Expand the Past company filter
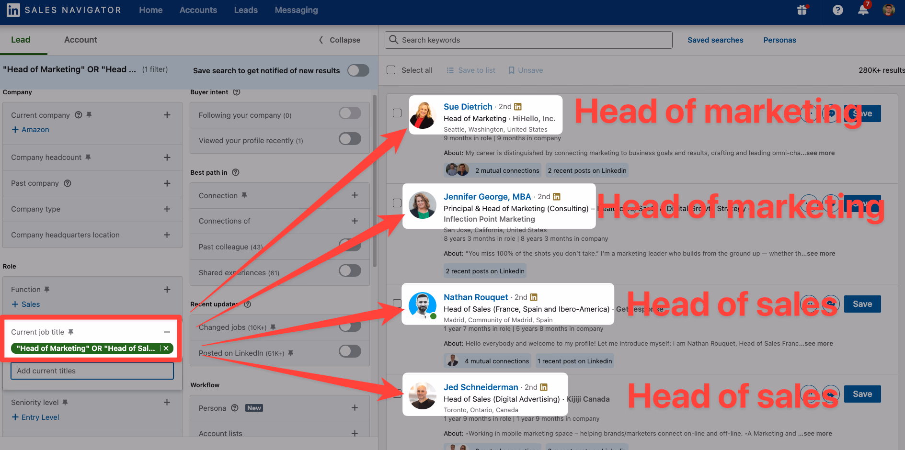 (167, 183)
